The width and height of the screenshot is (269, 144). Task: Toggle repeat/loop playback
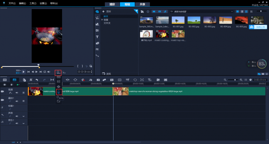(x=45, y=72)
